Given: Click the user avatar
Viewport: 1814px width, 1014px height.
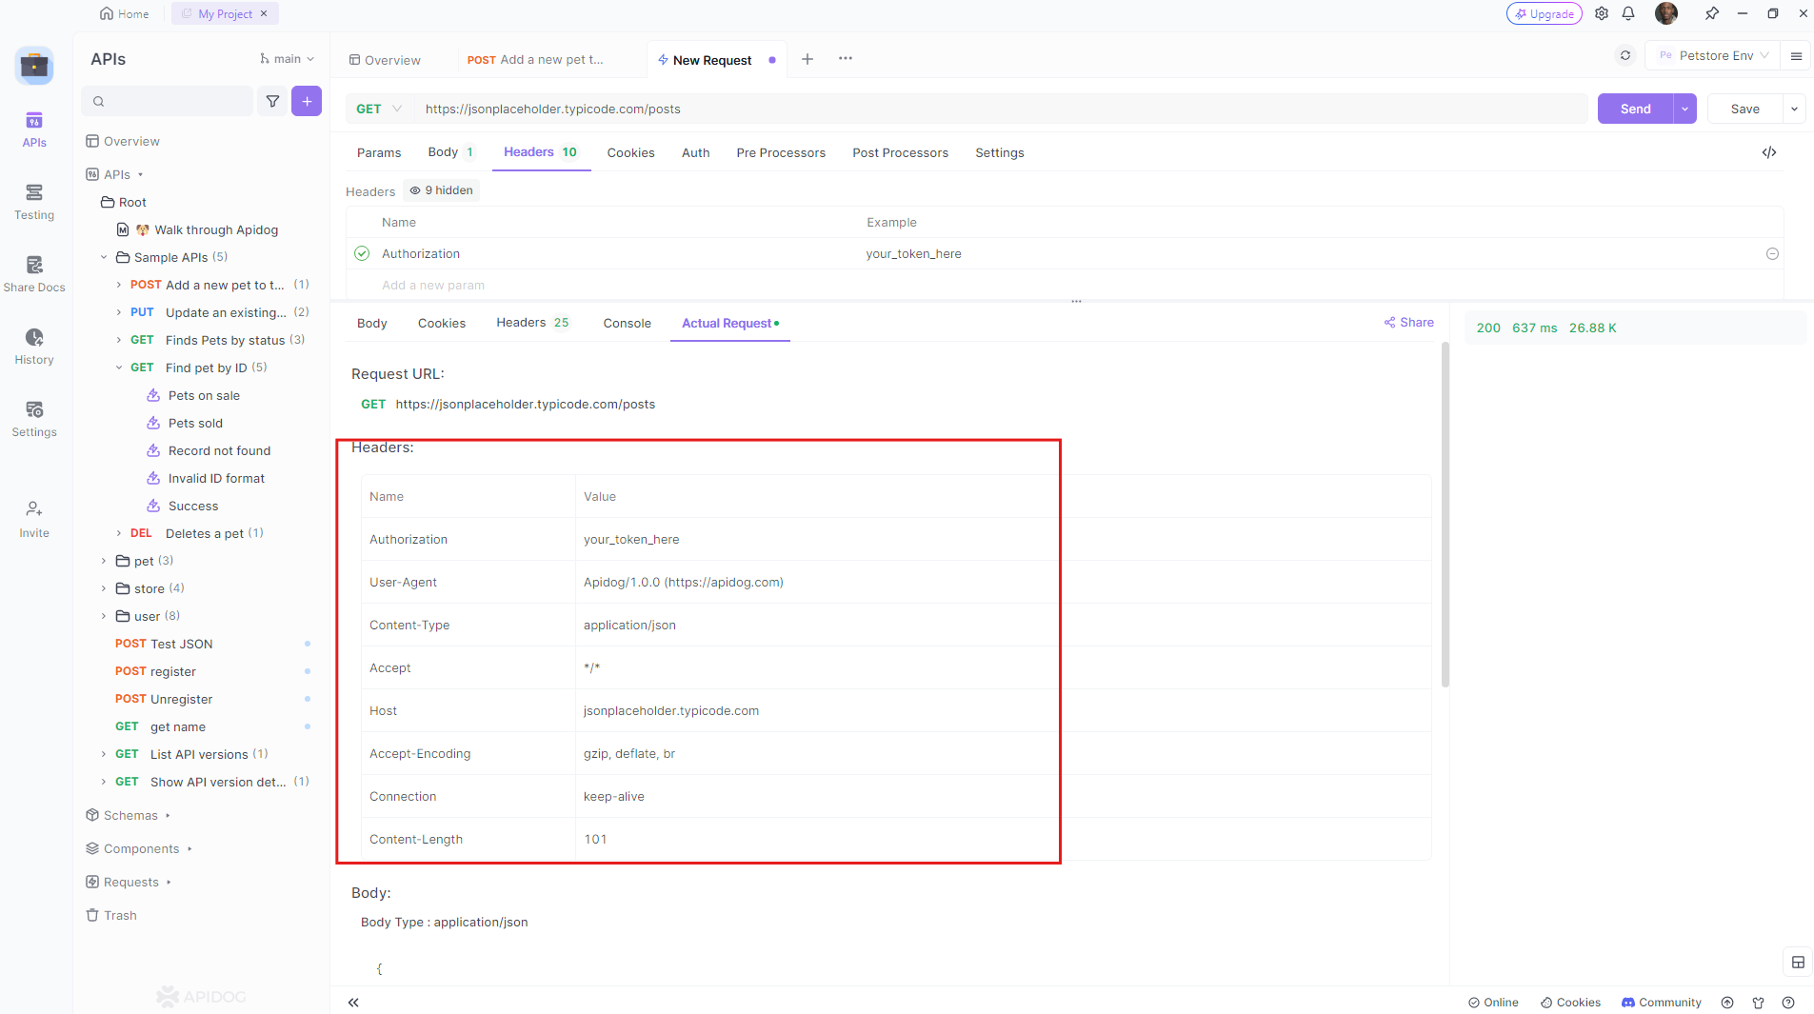Looking at the screenshot, I should [x=1666, y=13].
